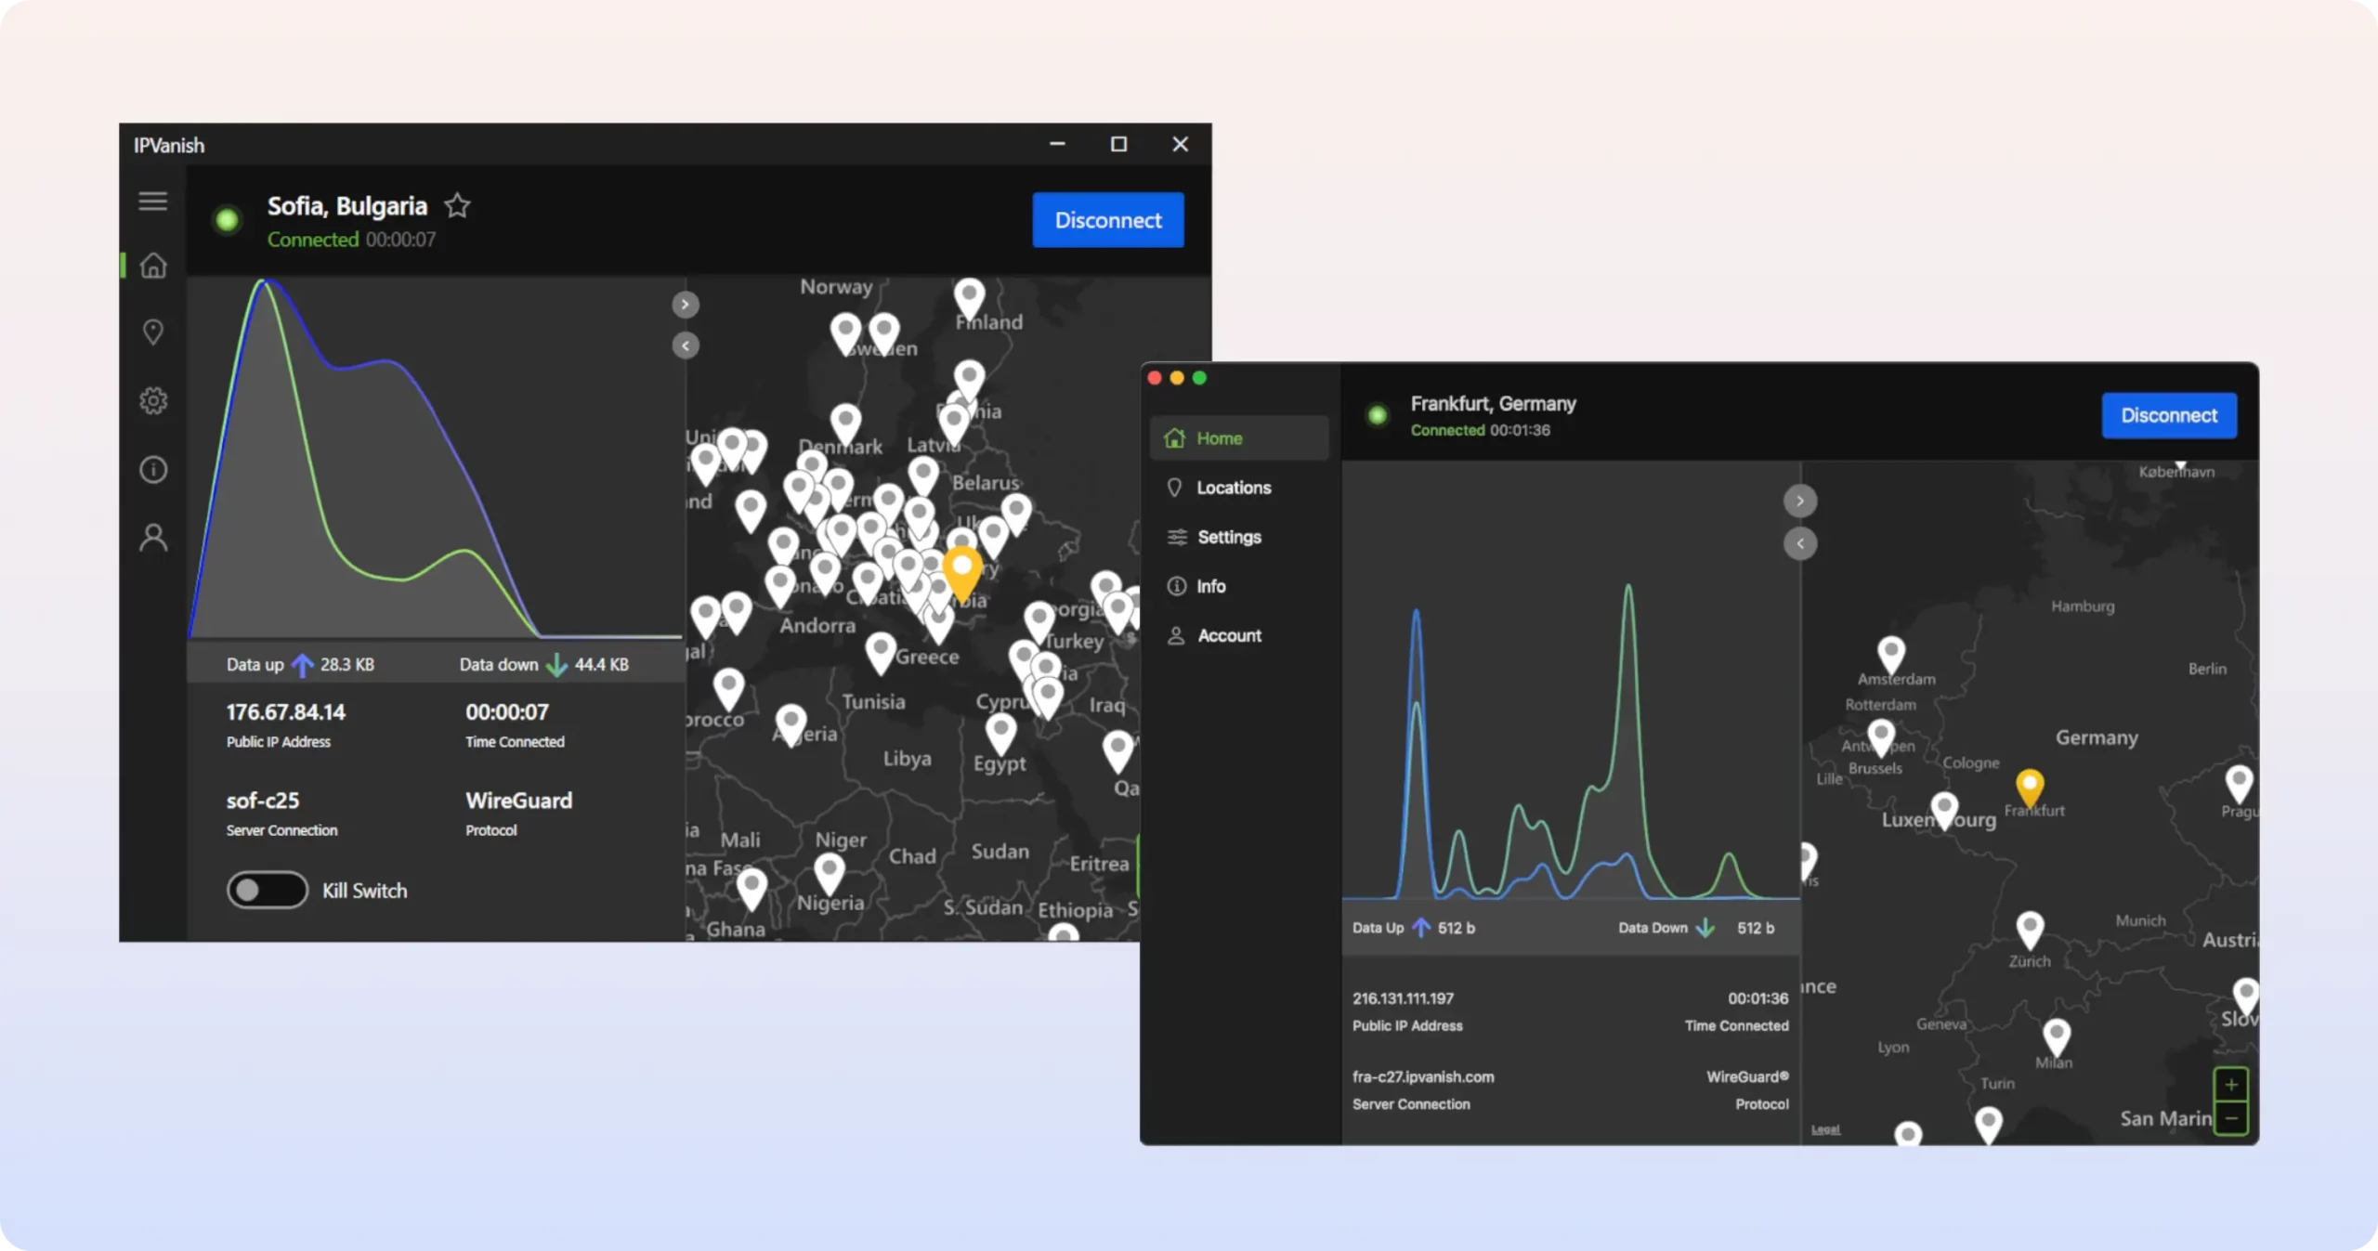Click the Info menu item on Mac client
This screenshot has width=2378, height=1251.
click(1211, 585)
